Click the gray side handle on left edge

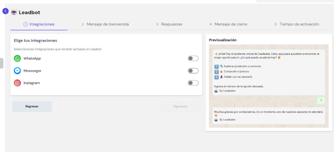(x=2, y=63)
